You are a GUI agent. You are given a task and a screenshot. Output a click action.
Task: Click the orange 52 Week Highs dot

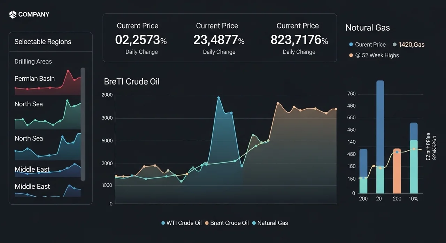[351, 55]
